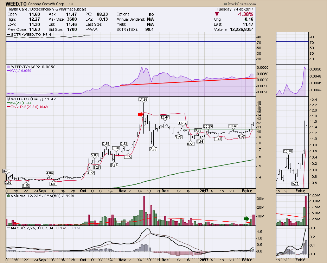Click the 9.75 price label
Screen dimensions: 327x263
coord(179,137)
